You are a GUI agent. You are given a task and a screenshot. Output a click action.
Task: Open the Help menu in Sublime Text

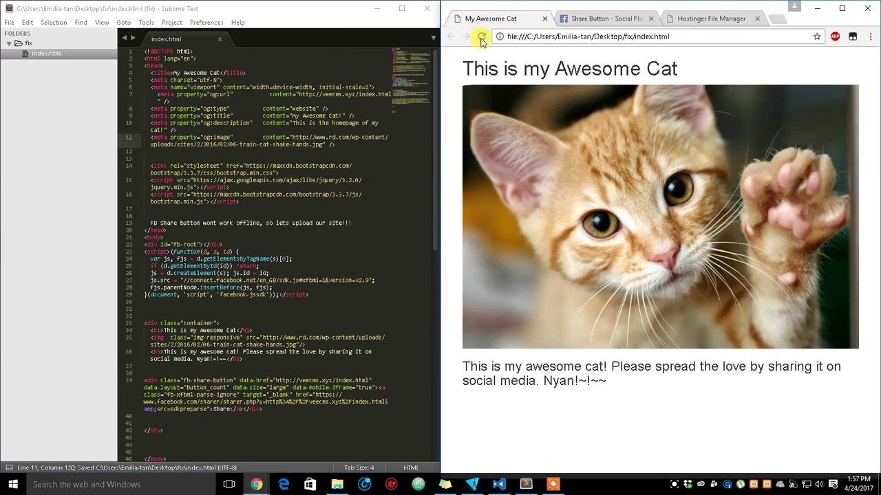pyautogui.click(x=237, y=22)
